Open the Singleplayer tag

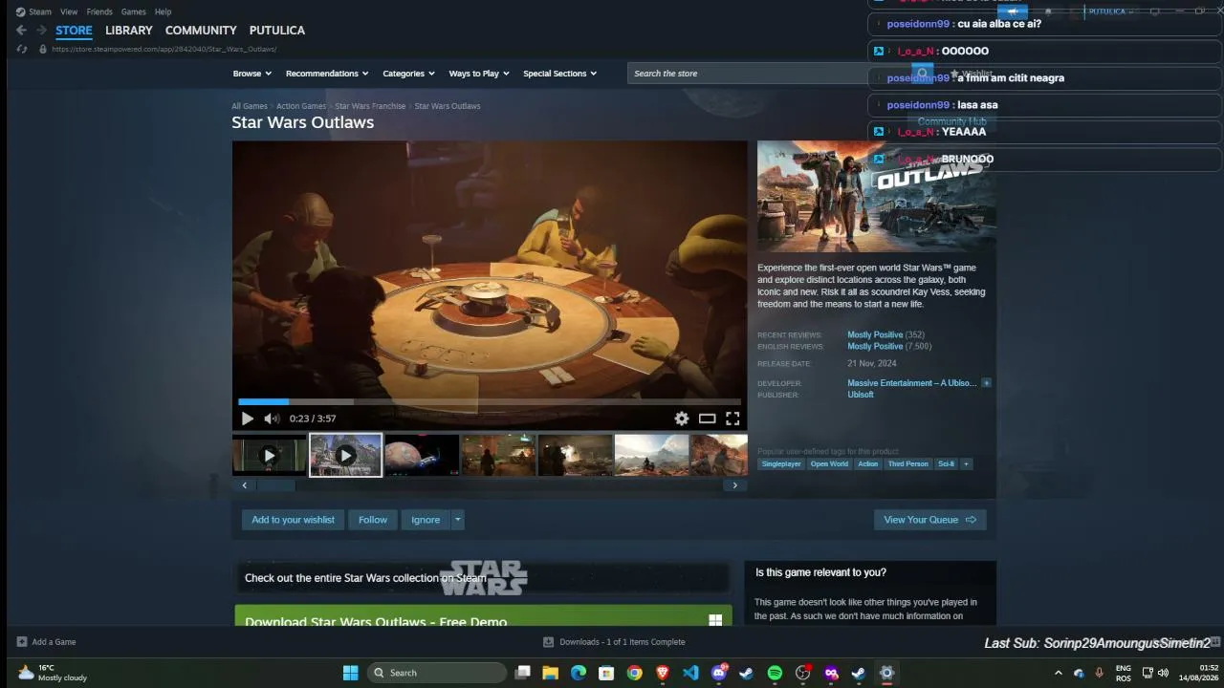pos(781,464)
